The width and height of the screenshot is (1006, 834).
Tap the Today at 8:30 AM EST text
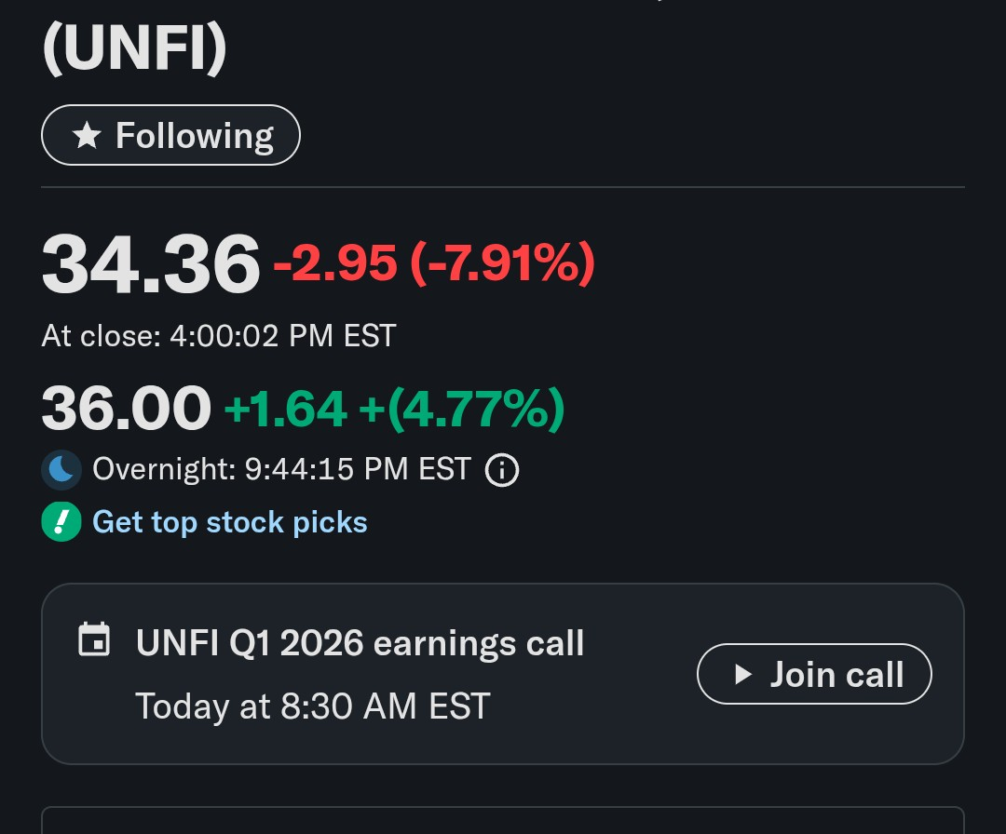(x=312, y=706)
